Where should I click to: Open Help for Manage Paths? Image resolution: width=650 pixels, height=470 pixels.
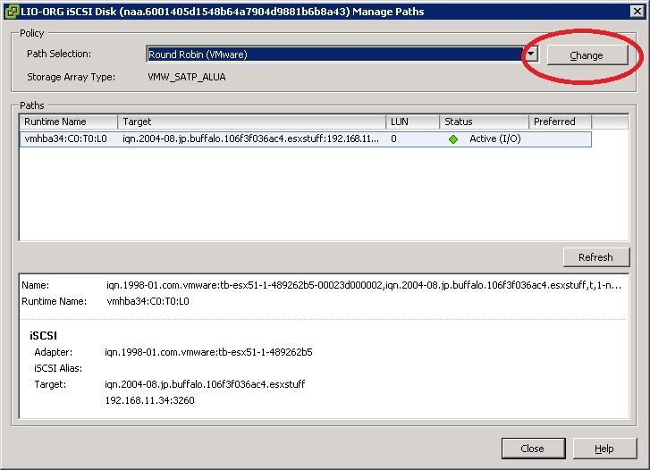tap(604, 449)
